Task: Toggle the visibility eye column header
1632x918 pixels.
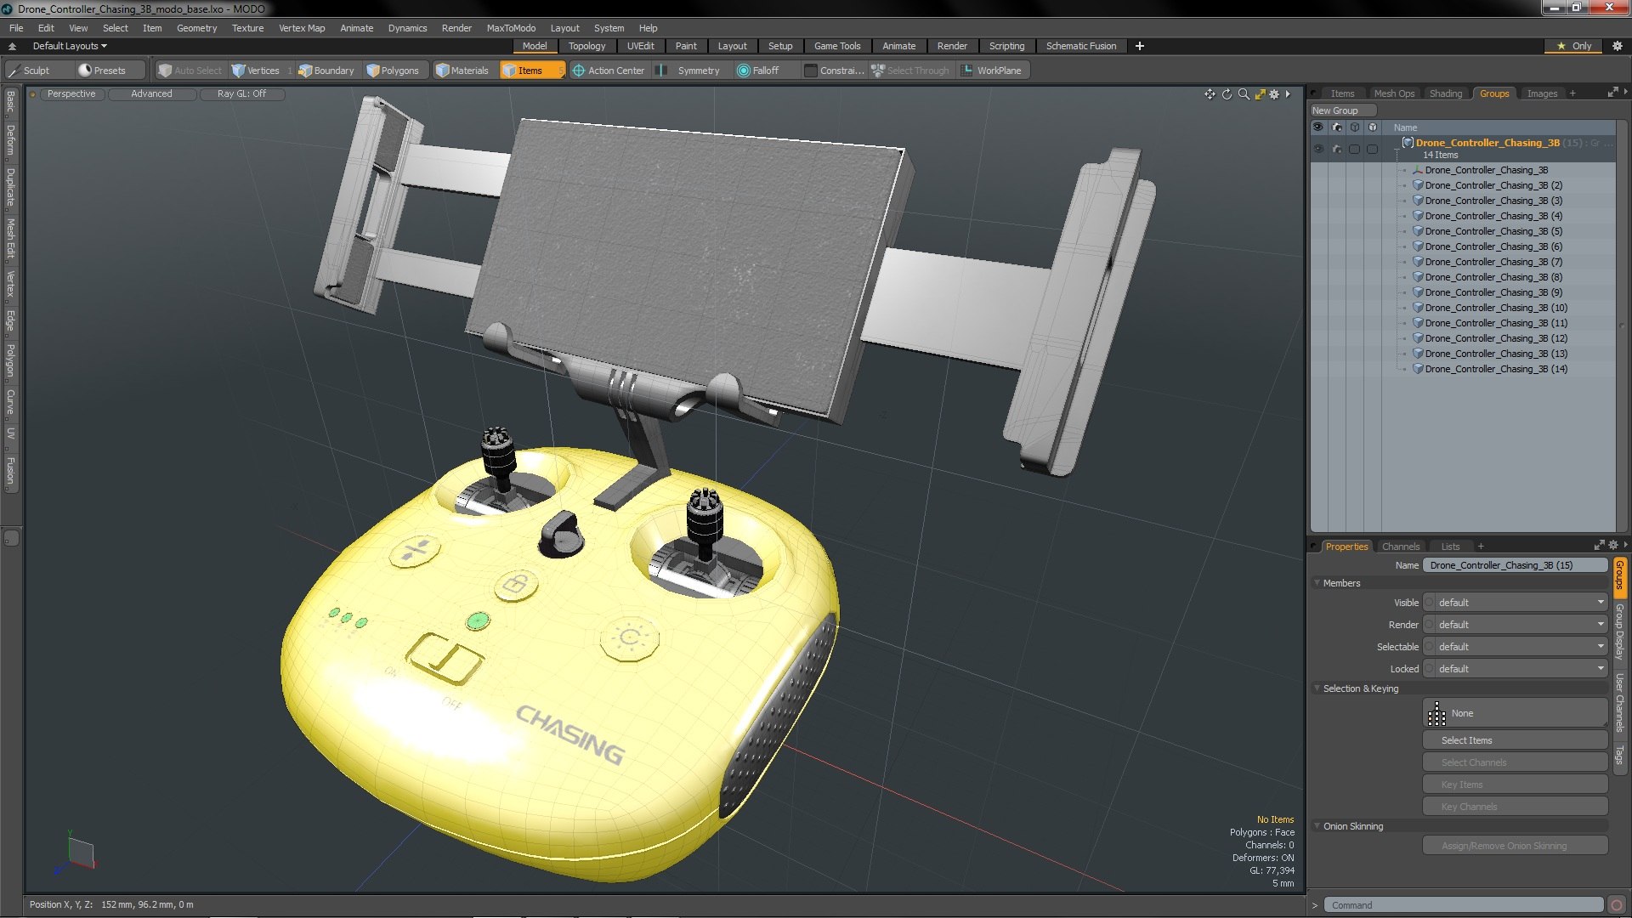Action: 1318,127
